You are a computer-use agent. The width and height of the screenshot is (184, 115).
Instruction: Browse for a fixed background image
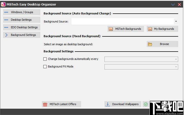coord(162,44)
